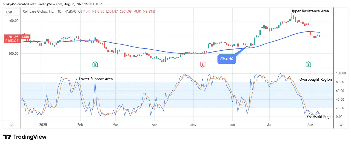
Task: Click the red earnings E marker in May
Action: coord(202,65)
